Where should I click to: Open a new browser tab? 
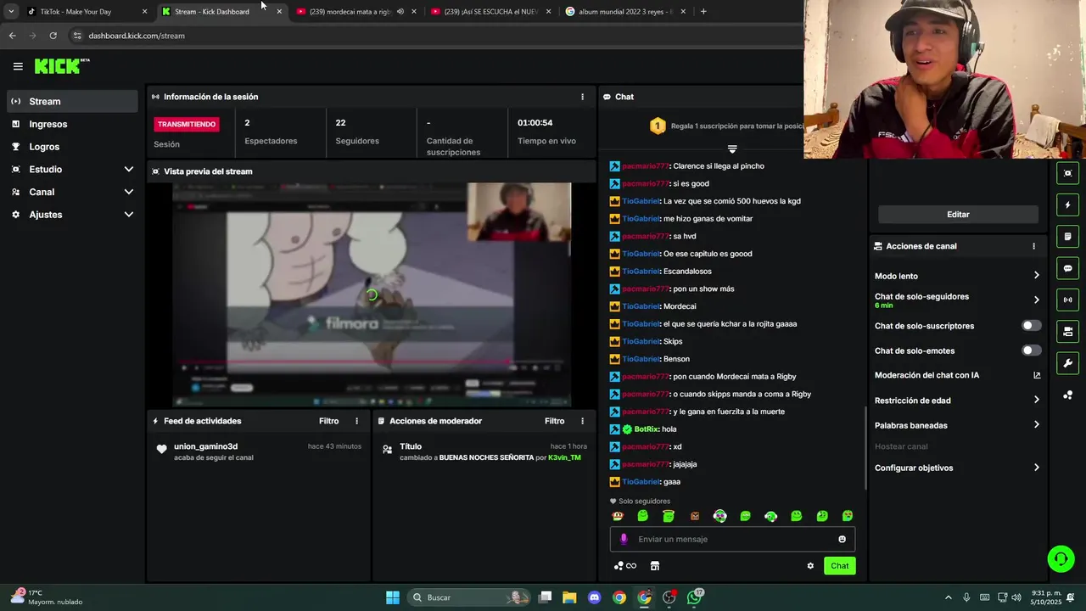(x=703, y=11)
